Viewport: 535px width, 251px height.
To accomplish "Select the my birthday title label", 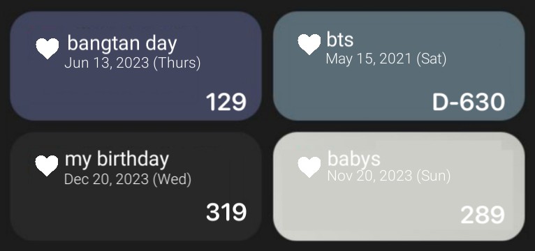I will pyautogui.click(x=117, y=159).
